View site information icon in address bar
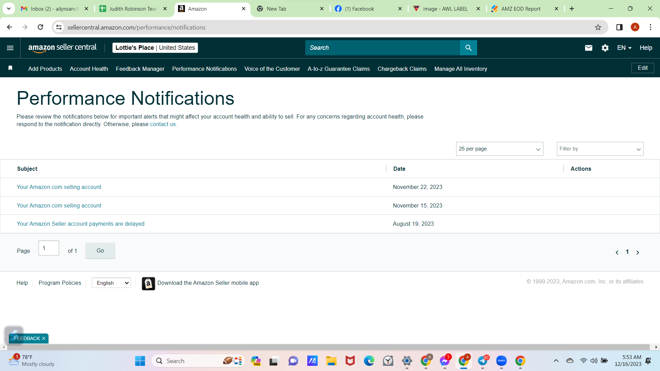Screen dimensions: 660x371 [59, 27]
